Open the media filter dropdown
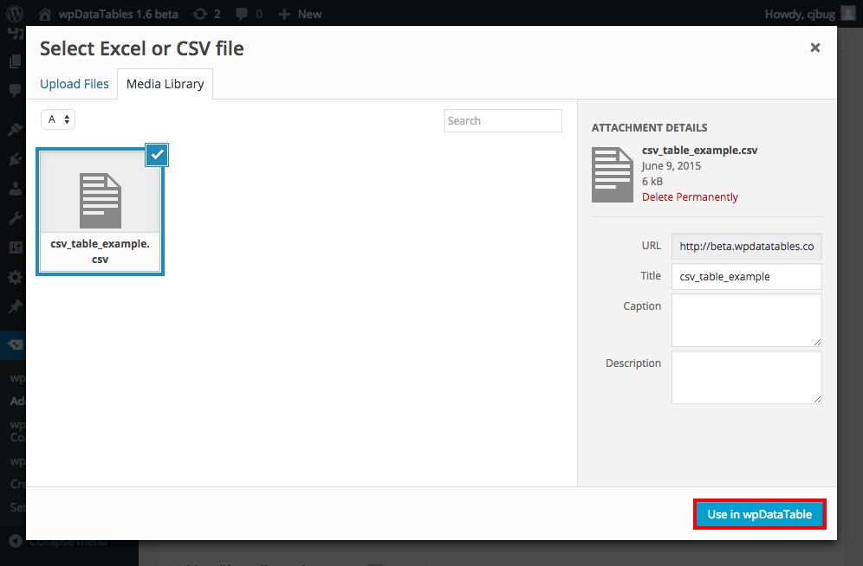This screenshot has width=863, height=566. pyautogui.click(x=58, y=119)
